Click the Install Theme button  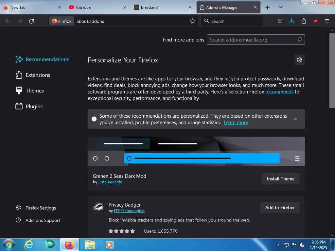tap(280, 179)
